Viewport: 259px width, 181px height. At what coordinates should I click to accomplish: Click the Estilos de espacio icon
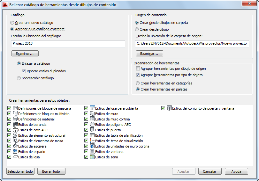pyautogui.click(x=15, y=152)
